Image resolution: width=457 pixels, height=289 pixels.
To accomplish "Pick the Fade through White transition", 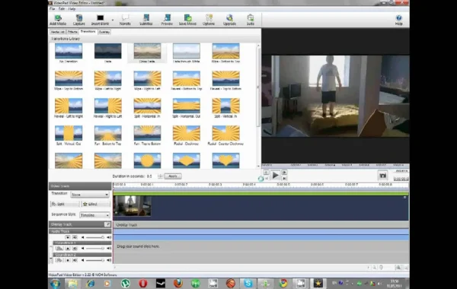I will [x=187, y=51].
